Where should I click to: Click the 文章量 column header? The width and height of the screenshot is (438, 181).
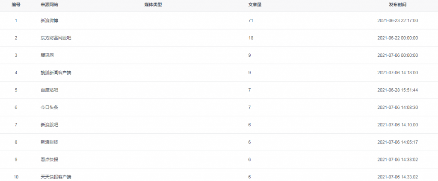[x=255, y=5]
